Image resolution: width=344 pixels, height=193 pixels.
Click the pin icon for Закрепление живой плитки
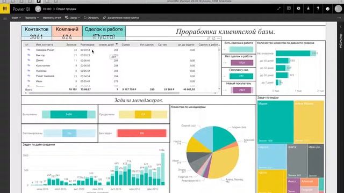[x=104, y=18]
